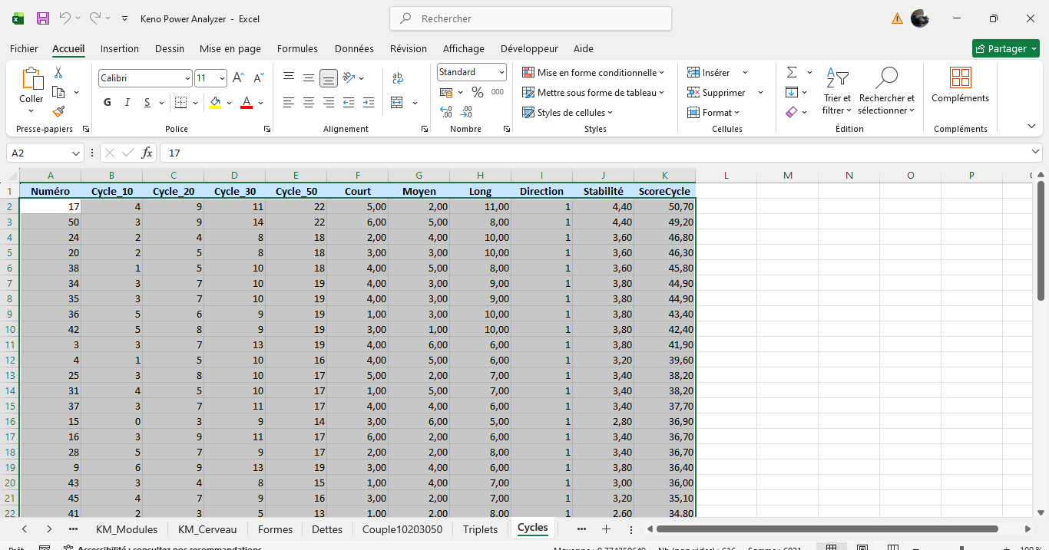Switch to the Triplets sheet tab
Viewport: 1049px width, 550px height.
(x=481, y=529)
